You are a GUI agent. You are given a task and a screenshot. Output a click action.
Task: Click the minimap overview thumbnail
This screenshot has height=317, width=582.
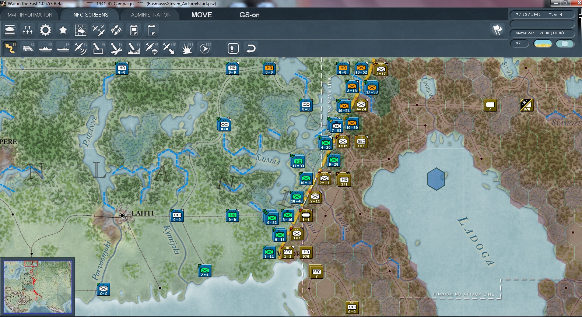[x=38, y=287]
